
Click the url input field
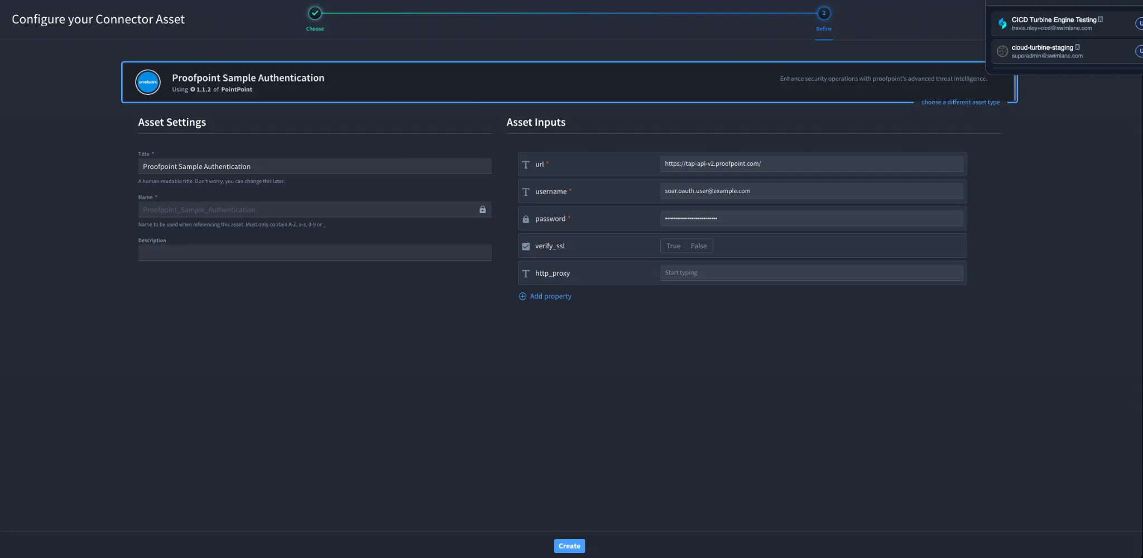coord(811,164)
